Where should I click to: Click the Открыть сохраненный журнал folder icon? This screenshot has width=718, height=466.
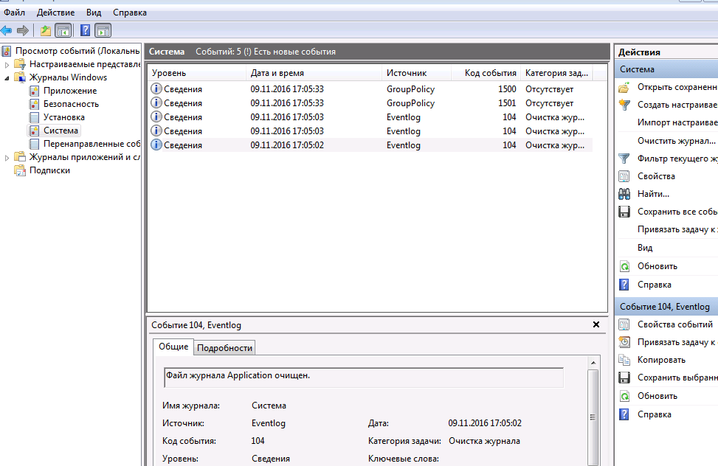624,87
